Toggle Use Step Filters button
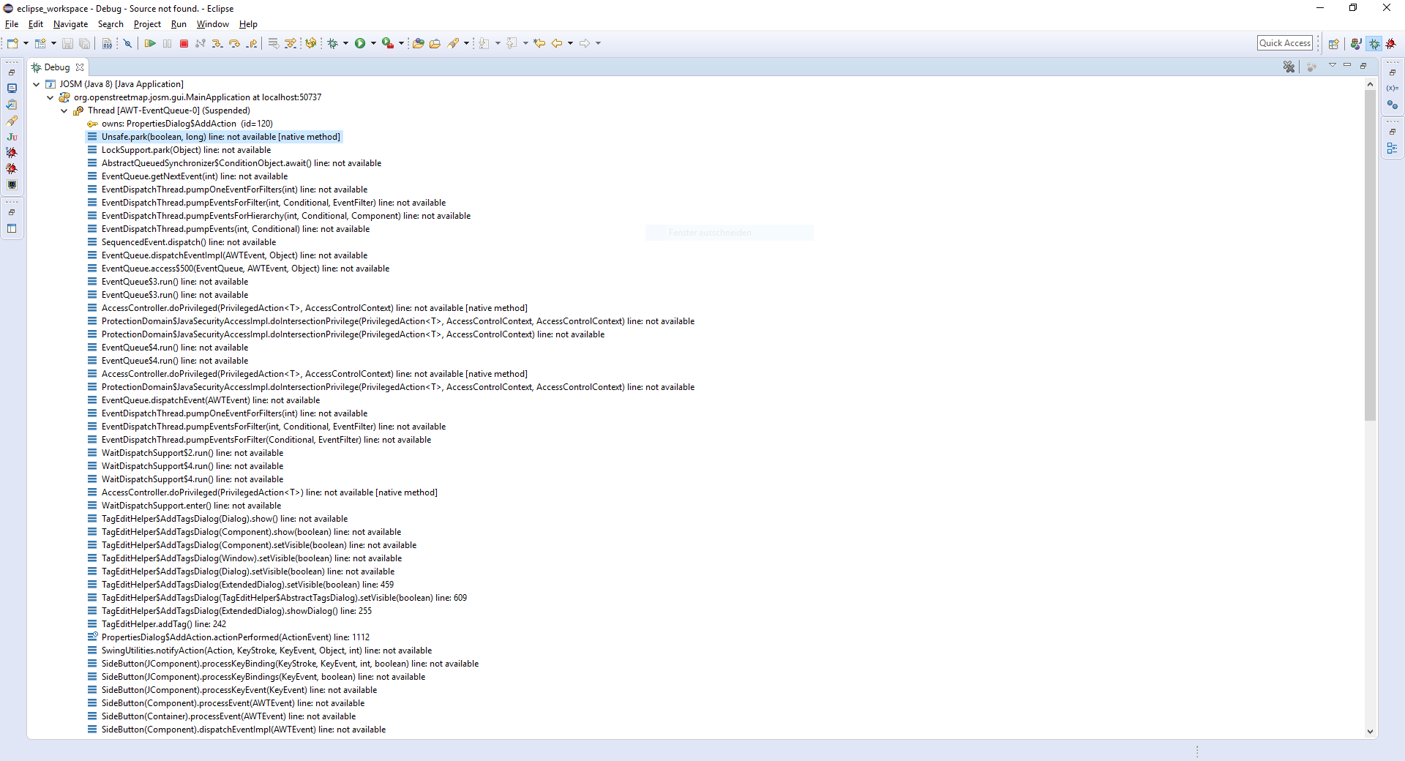 [x=291, y=44]
